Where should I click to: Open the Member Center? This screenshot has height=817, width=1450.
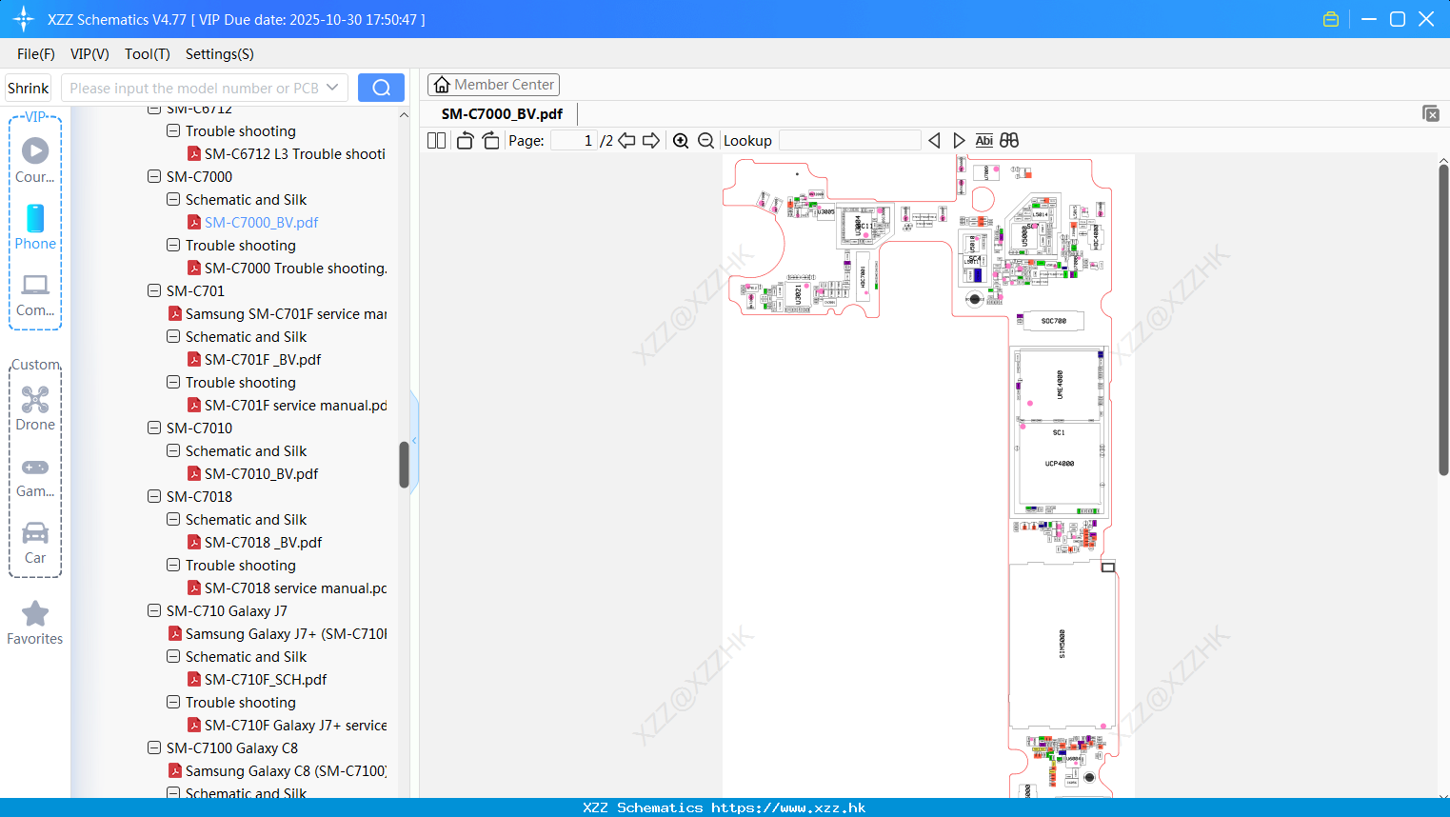493,85
